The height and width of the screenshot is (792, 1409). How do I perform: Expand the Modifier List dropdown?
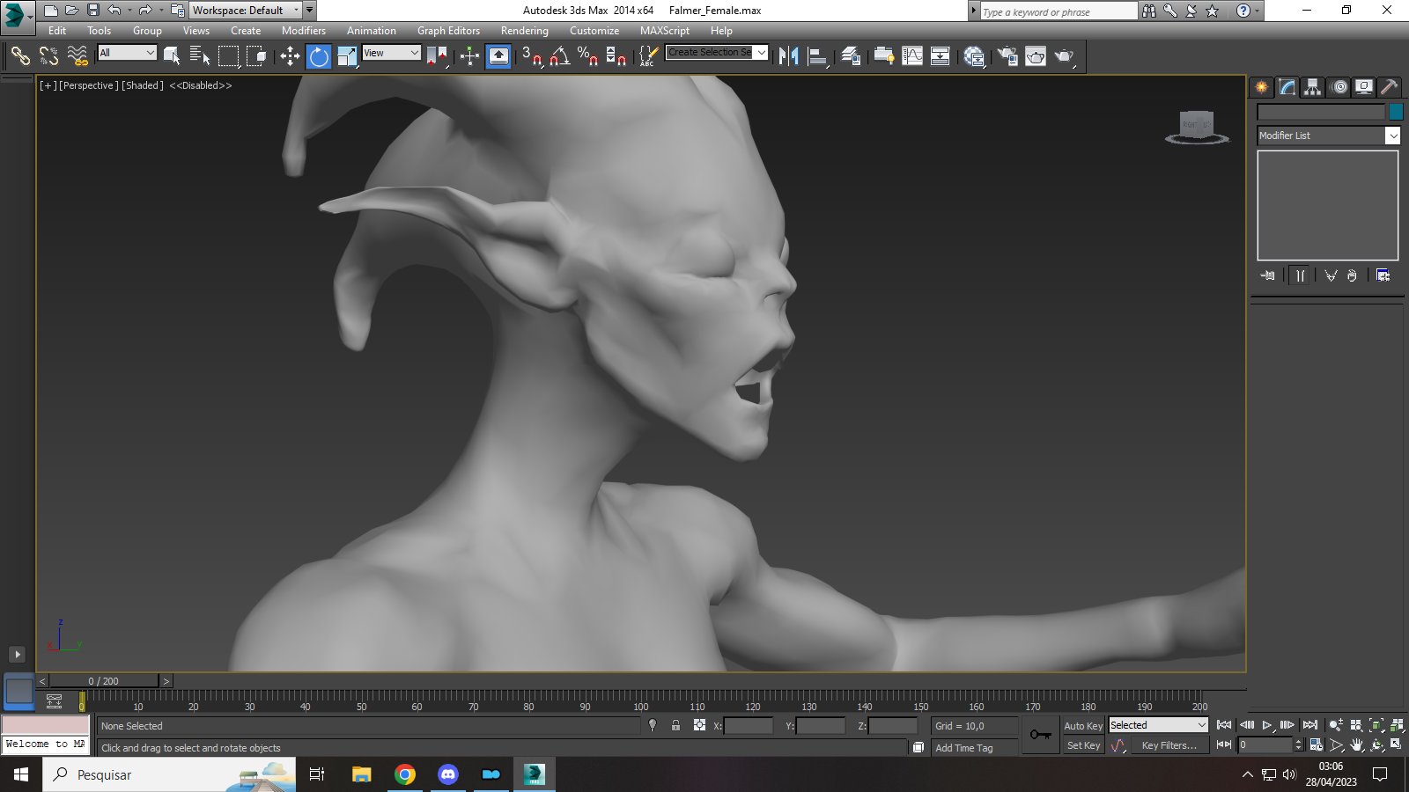1329,136
